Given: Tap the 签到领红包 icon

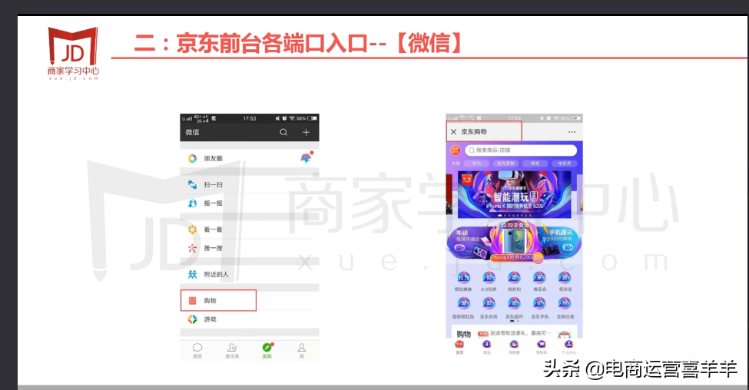Looking at the screenshot, I should [x=463, y=309].
